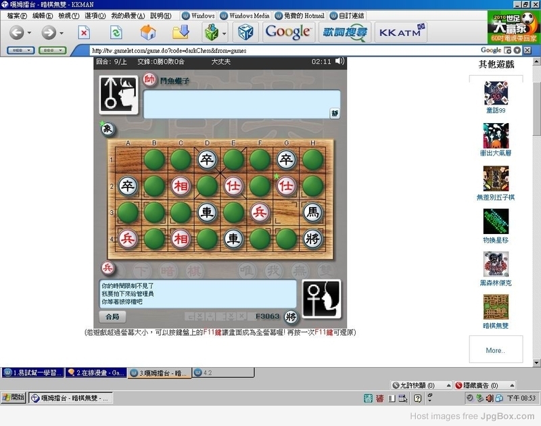The image size is (541, 426).
Task: Open the BBS mode dropdown
Action: click(x=53, y=50)
